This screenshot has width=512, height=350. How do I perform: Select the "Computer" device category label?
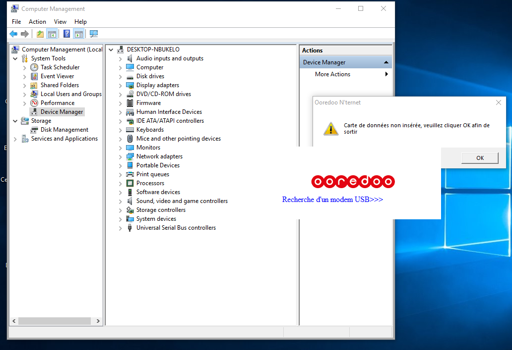150,67
